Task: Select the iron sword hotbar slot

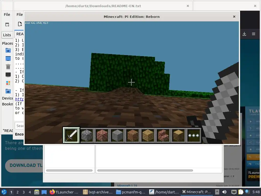Action: tap(71, 135)
